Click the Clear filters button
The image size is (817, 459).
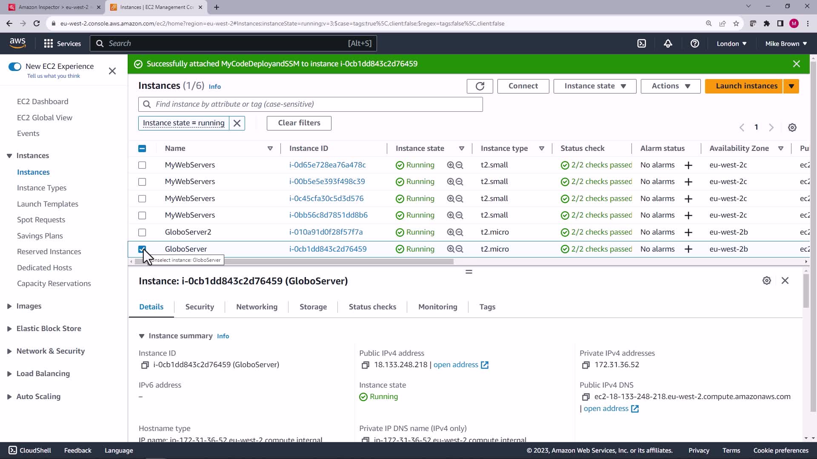click(299, 123)
